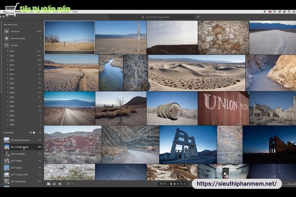Select the sand dunes panorama photo
Viewport: 296px width, 197px height.
click(x=196, y=73)
